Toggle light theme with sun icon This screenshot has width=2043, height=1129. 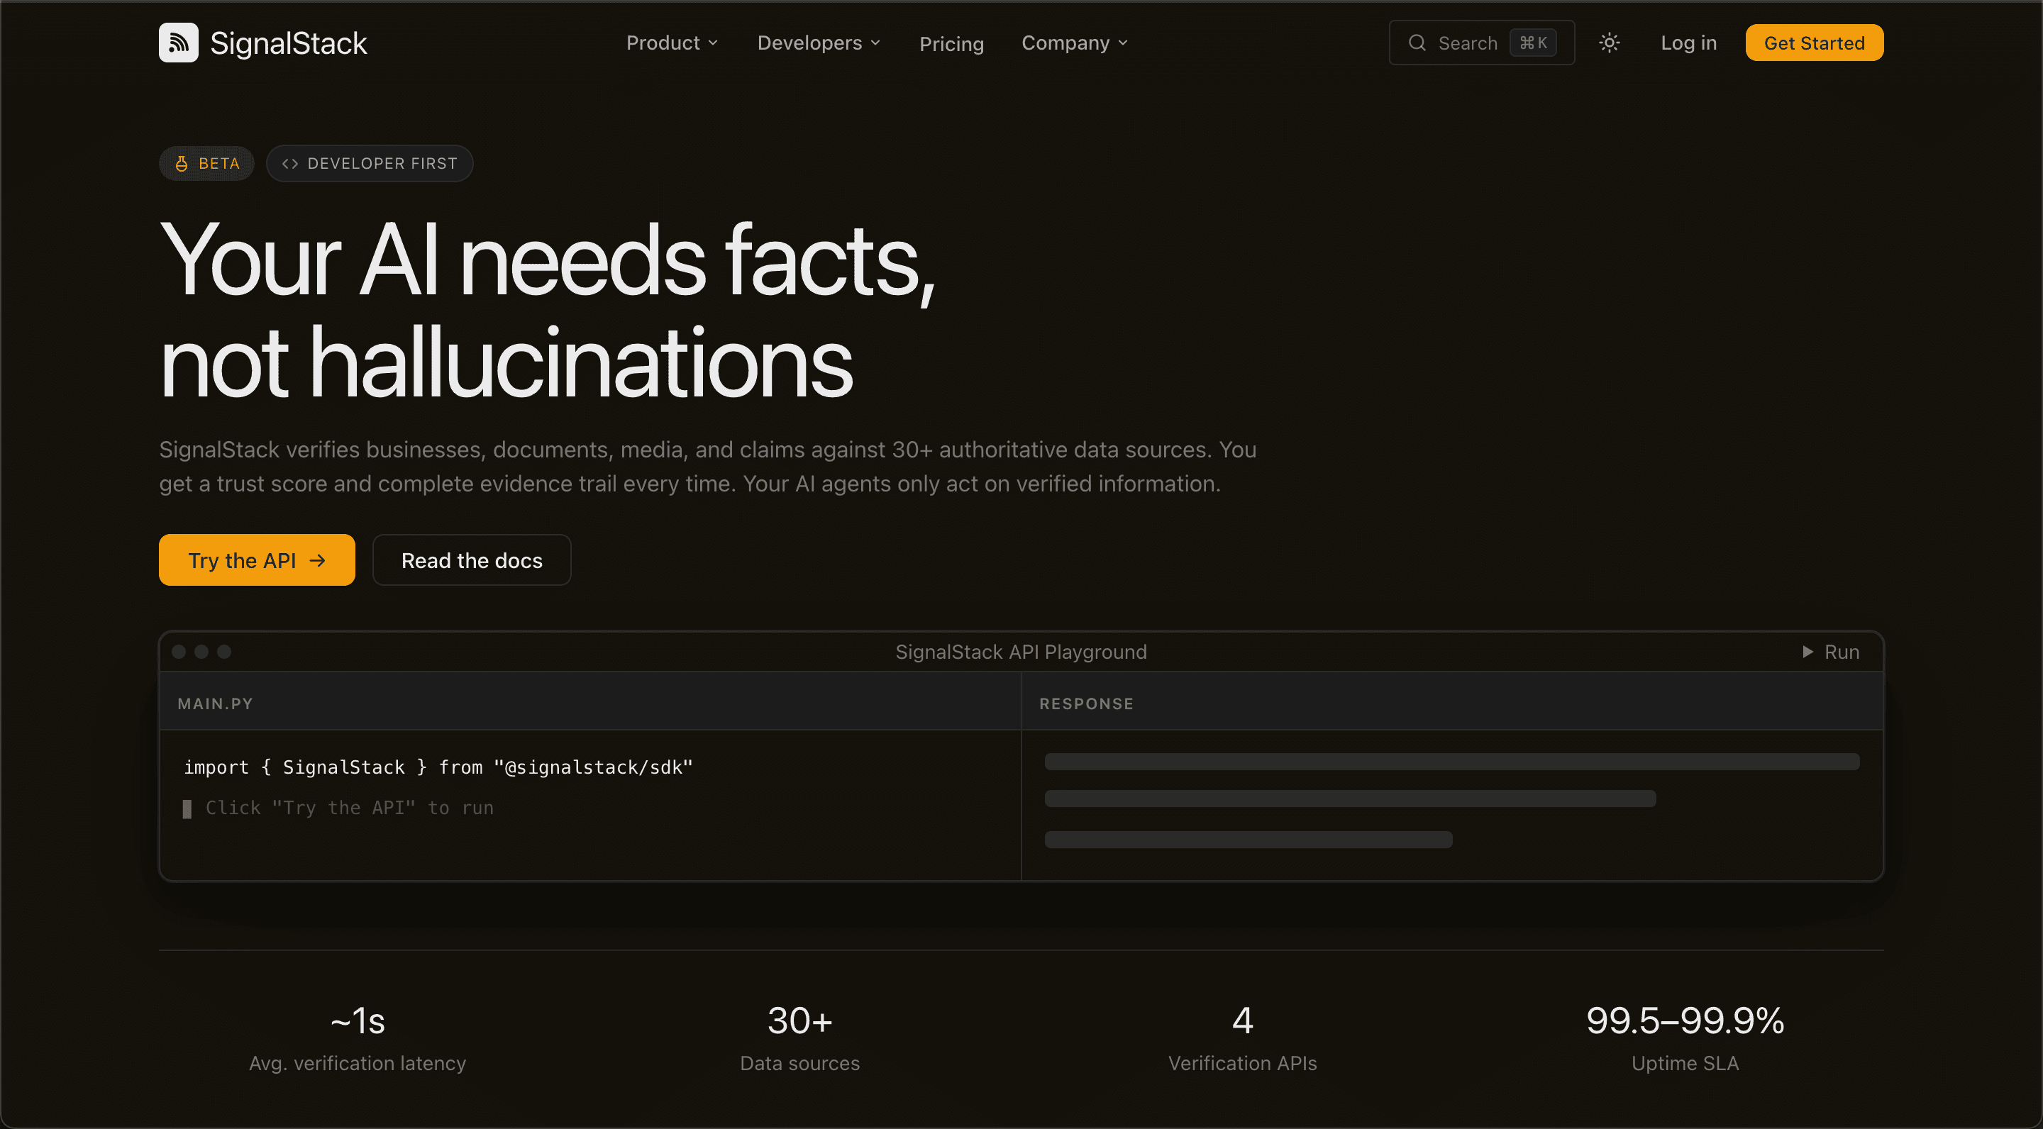tap(1609, 43)
